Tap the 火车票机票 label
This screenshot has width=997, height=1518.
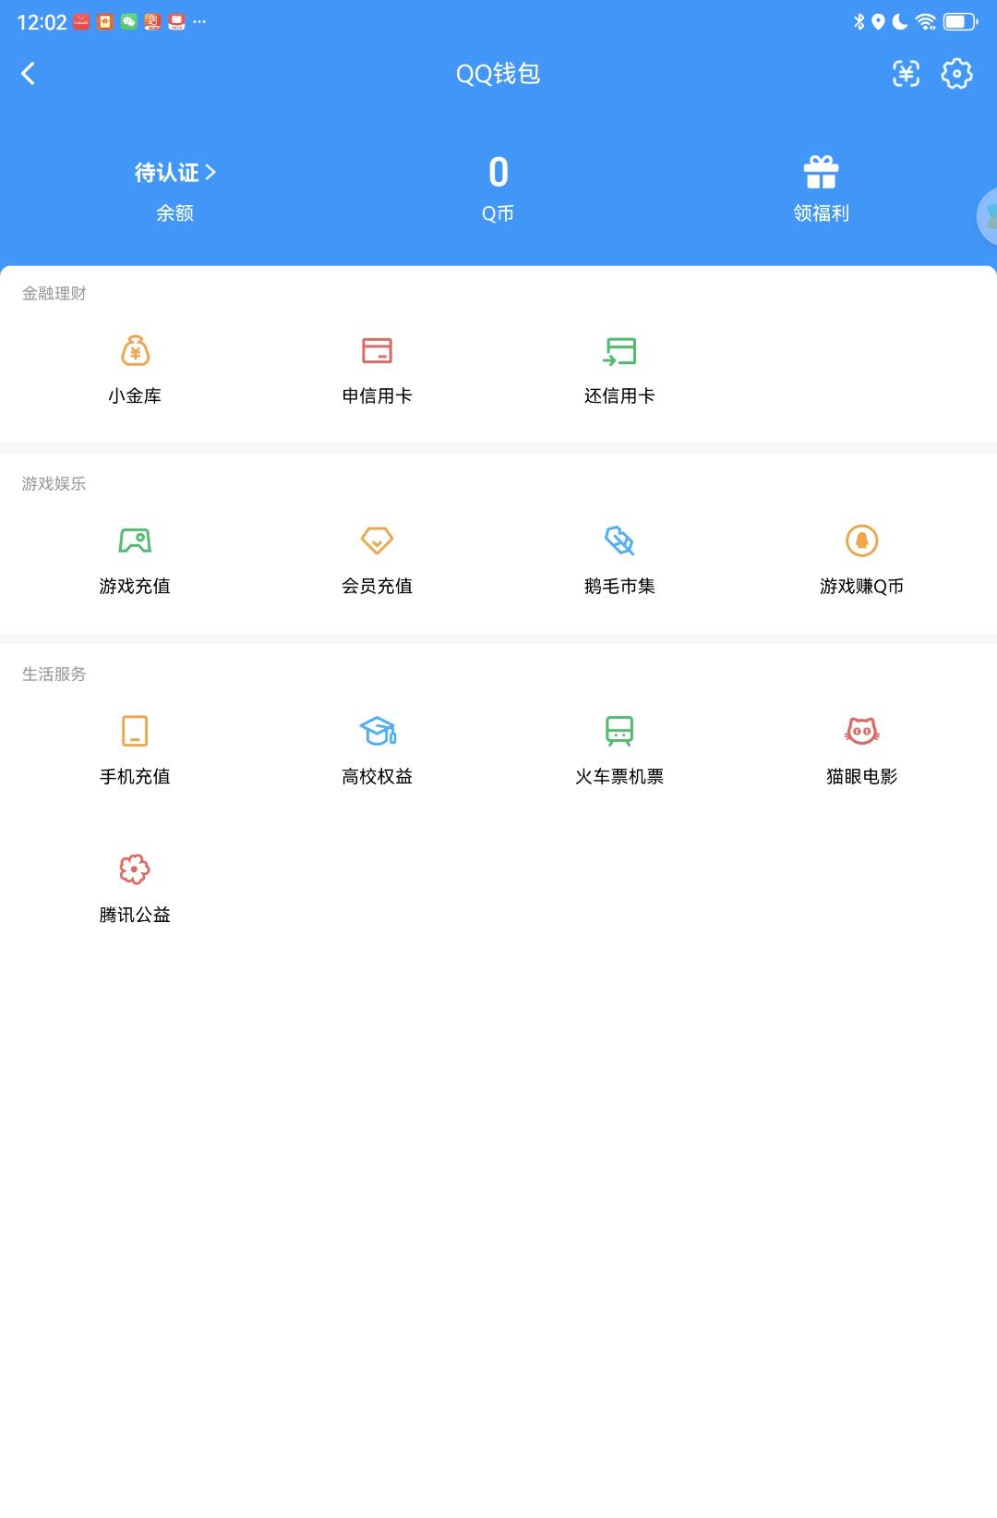(619, 777)
